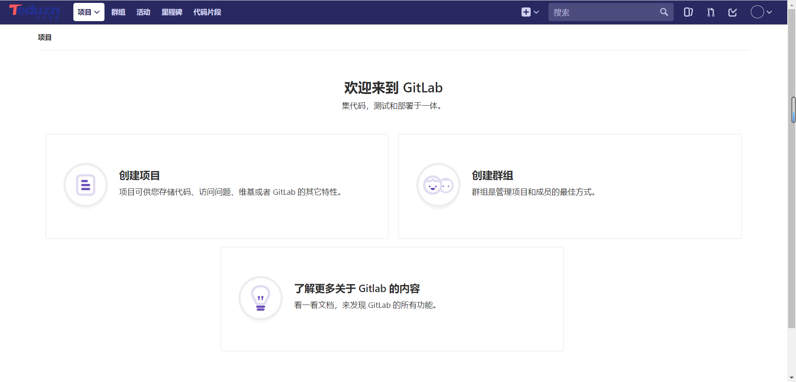This screenshot has width=796, height=382.
Task: Open the 项目 dropdown menu
Action: click(x=89, y=12)
